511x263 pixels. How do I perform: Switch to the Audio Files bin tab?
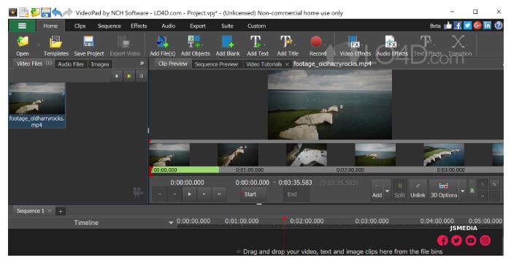71,64
